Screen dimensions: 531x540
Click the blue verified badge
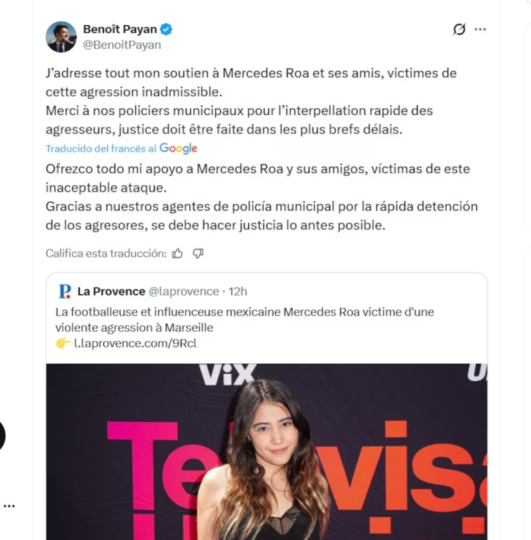pyautogui.click(x=166, y=29)
